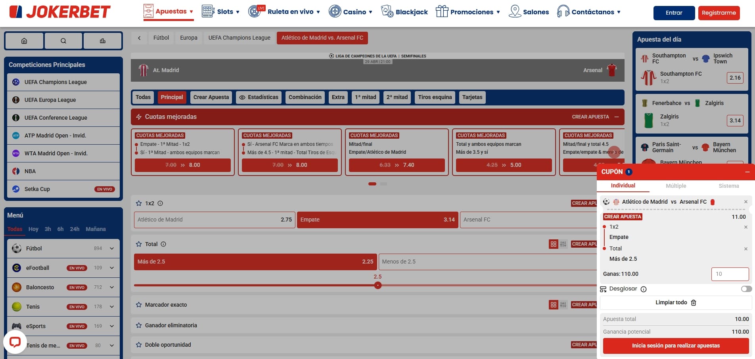Switch to Múltiple coupon tab
Screen dimensions: 755x359
click(x=676, y=186)
